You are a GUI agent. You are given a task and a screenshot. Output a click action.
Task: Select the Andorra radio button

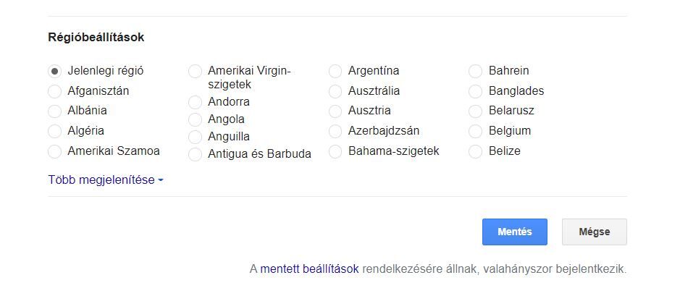coord(195,102)
